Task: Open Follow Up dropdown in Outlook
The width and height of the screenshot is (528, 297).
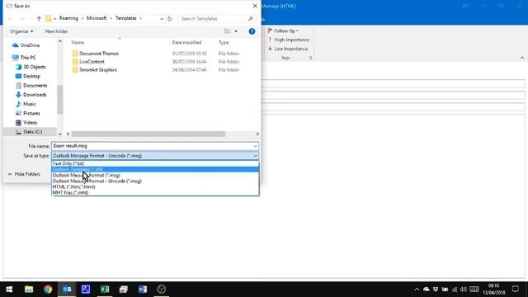Action: (x=283, y=31)
